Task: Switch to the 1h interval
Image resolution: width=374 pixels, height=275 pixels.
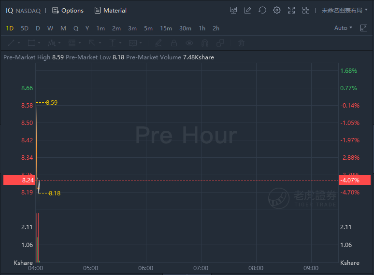Action: click(202, 28)
